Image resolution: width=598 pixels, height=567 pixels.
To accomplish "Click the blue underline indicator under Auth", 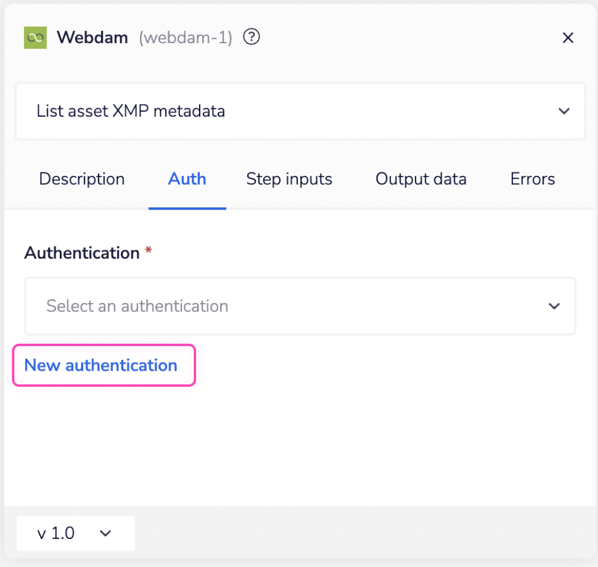I will [x=187, y=208].
